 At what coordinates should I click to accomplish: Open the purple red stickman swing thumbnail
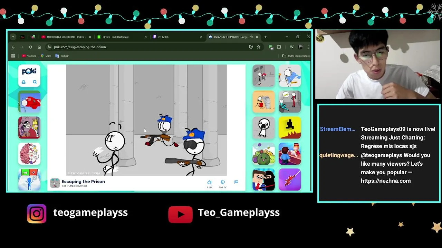289,179
